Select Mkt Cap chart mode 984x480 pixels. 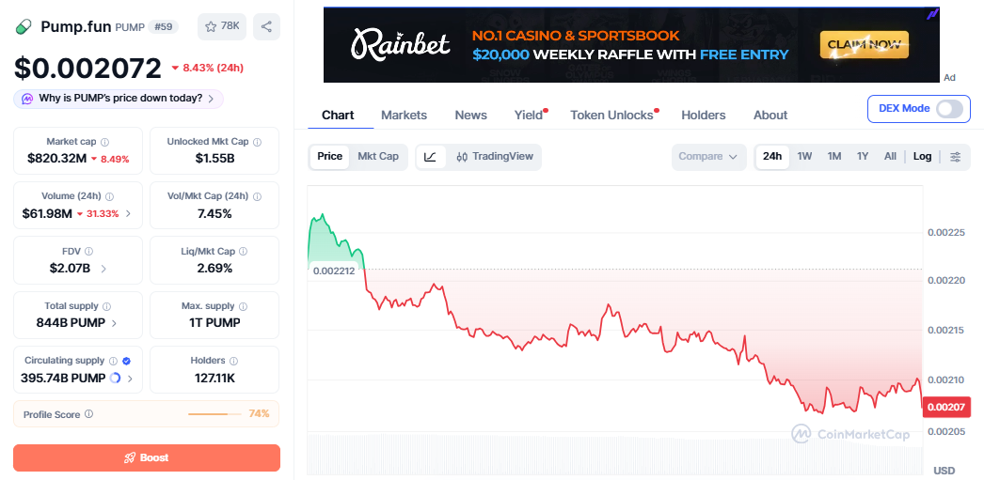[x=378, y=157]
